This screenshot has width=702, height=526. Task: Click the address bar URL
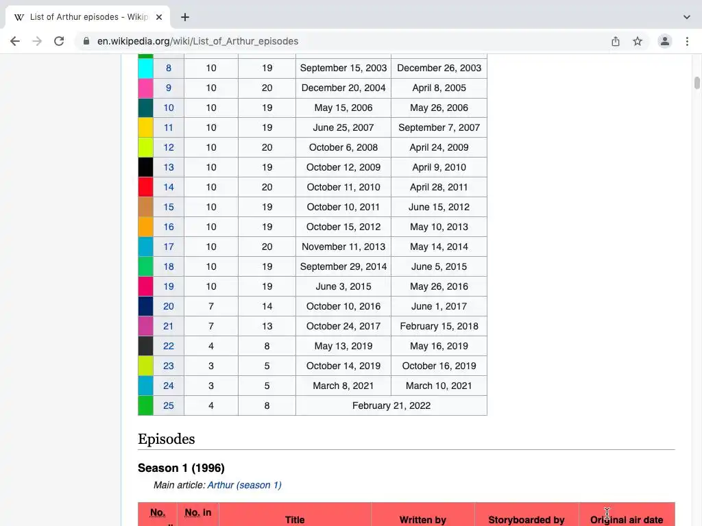[x=198, y=41]
